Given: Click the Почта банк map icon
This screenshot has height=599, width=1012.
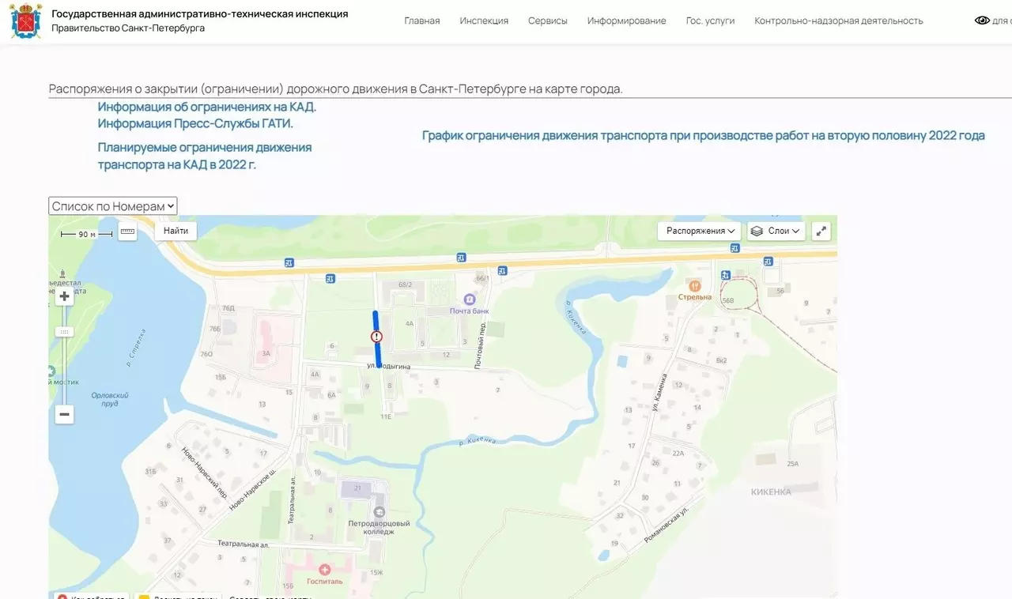Looking at the screenshot, I should click(470, 299).
